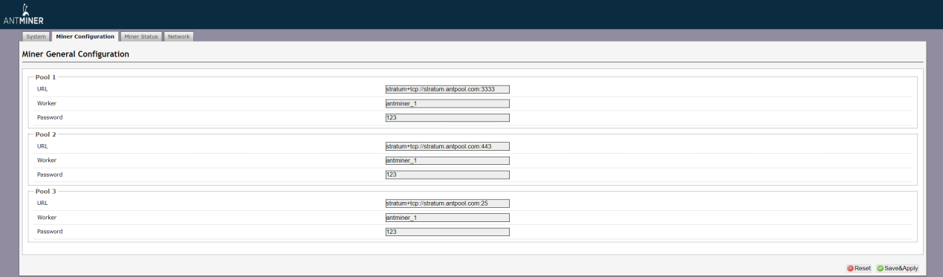Click the Reset button

pos(859,268)
